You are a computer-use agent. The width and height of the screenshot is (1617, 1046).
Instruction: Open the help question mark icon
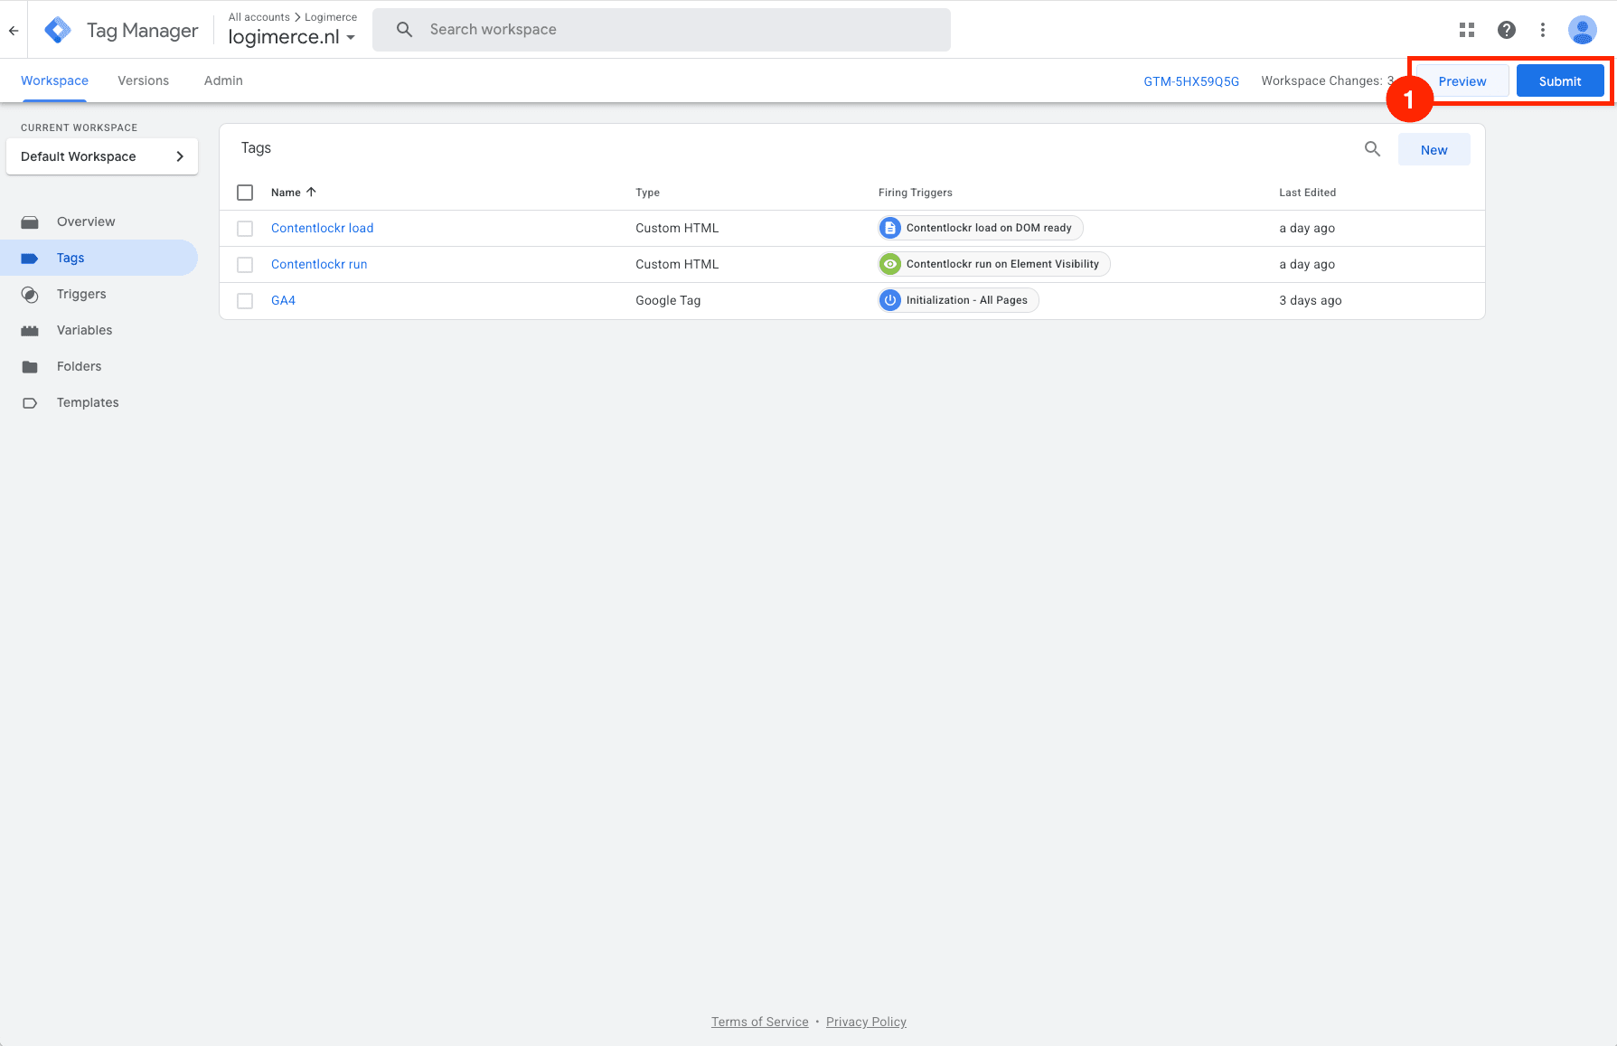(1506, 30)
